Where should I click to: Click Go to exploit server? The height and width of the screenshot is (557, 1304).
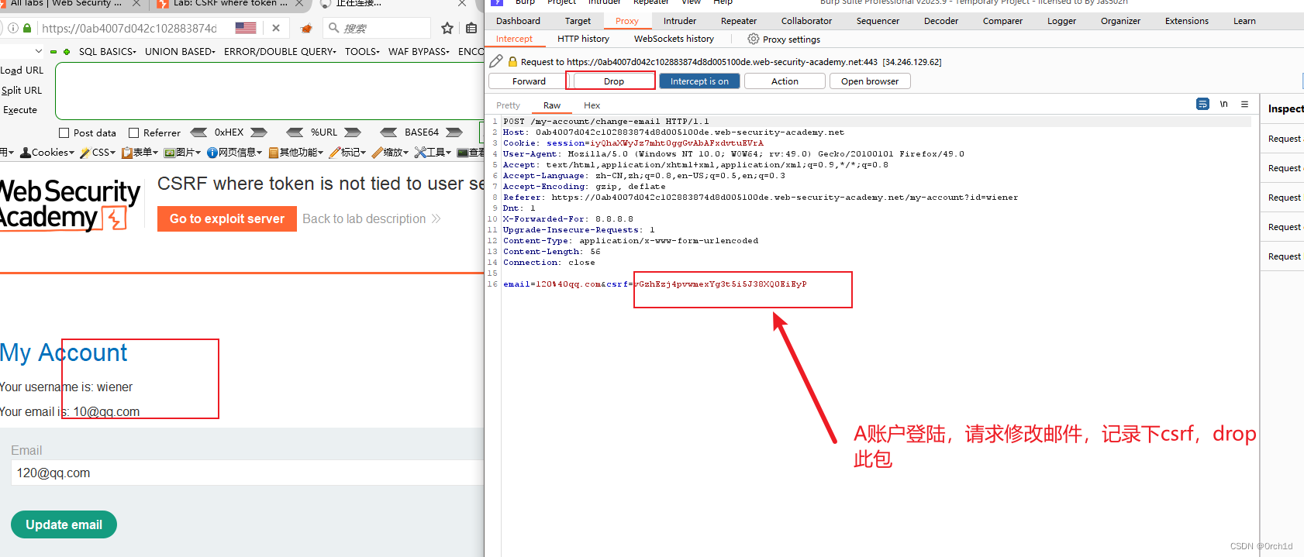227,219
